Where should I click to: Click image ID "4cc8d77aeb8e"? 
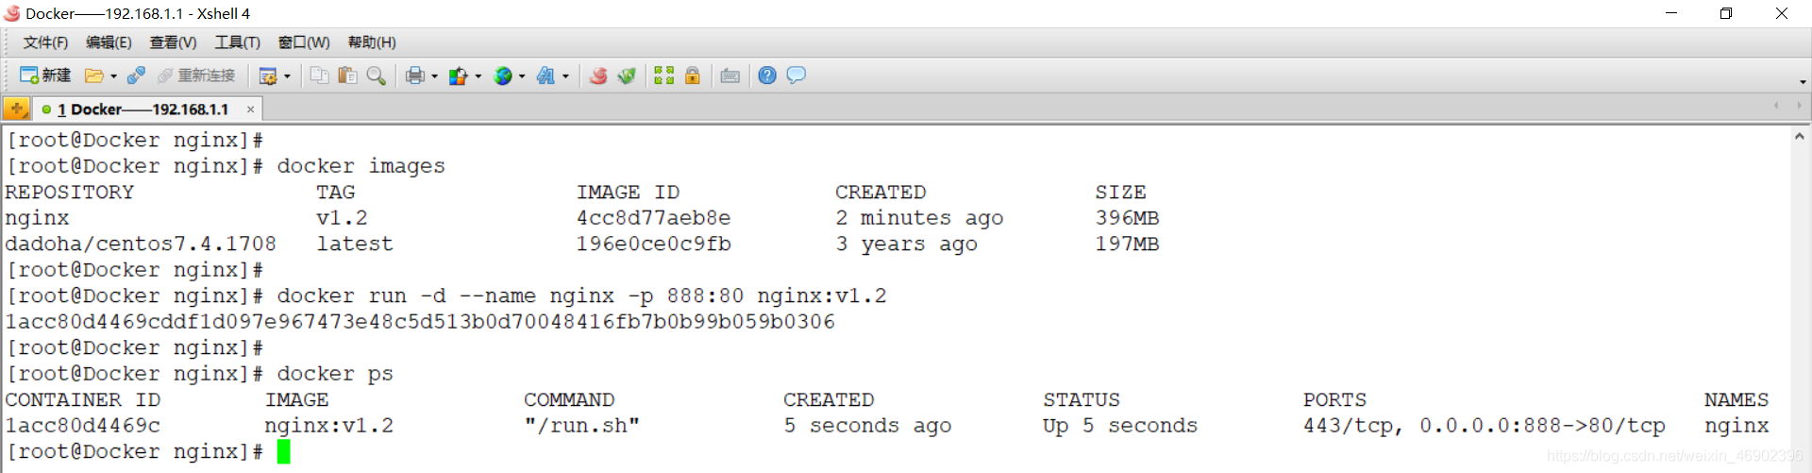click(653, 218)
